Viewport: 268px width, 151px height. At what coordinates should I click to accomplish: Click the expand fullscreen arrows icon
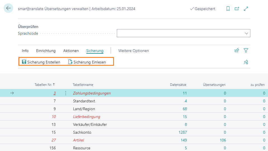point(246,9)
